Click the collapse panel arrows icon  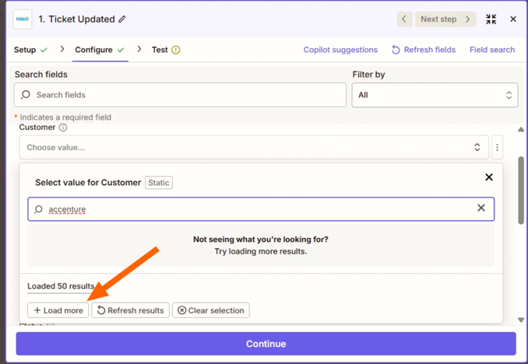click(491, 19)
